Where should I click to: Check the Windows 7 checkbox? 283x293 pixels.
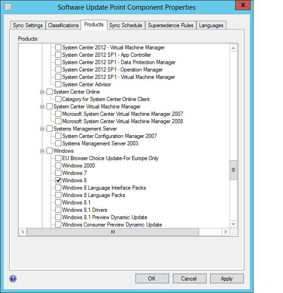pyautogui.click(x=58, y=173)
